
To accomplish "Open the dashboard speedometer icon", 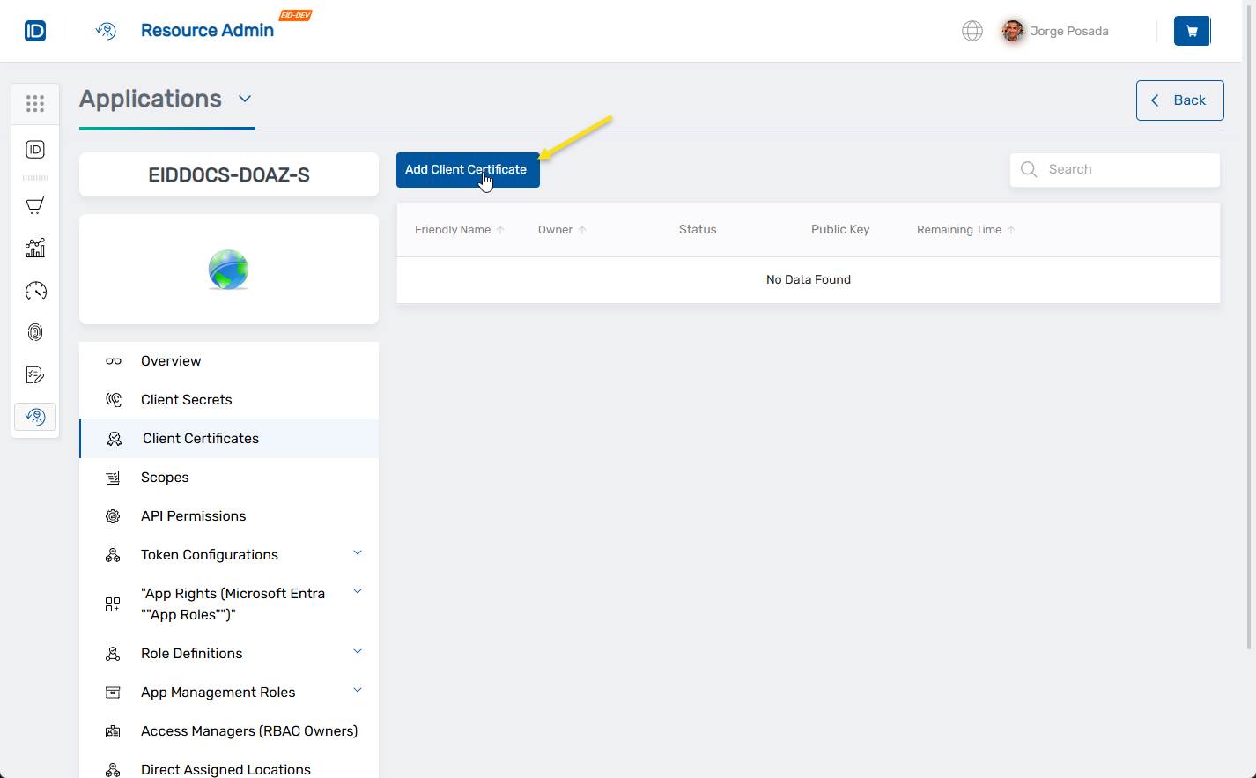I will click(35, 290).
